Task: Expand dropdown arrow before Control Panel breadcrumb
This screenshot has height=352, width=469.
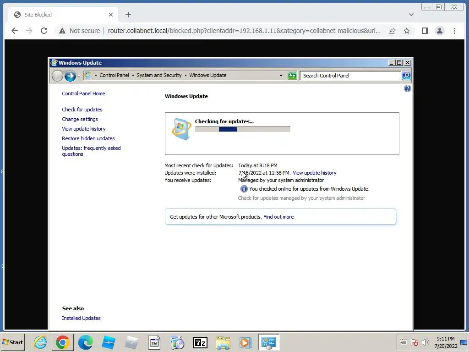Action: click(x=96, y=76)
